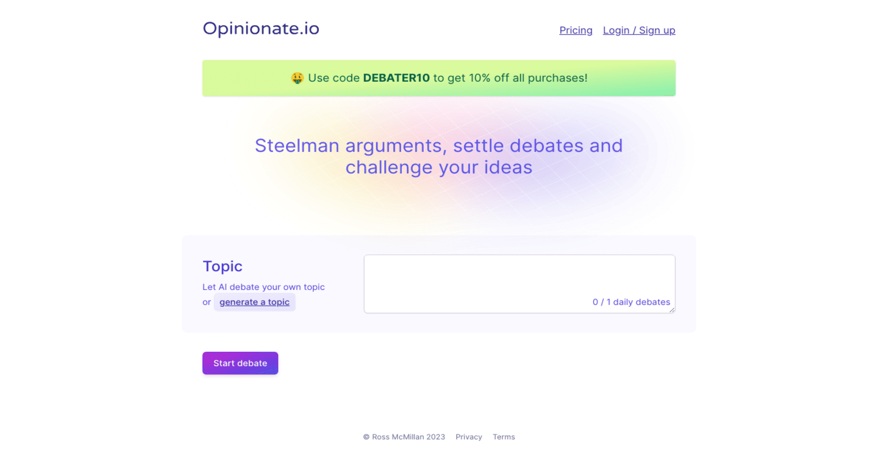Open the Terms page
Image resolution: width=878 pixels, height=461 pixels.
pyautogui.click(x=503, y=437)
